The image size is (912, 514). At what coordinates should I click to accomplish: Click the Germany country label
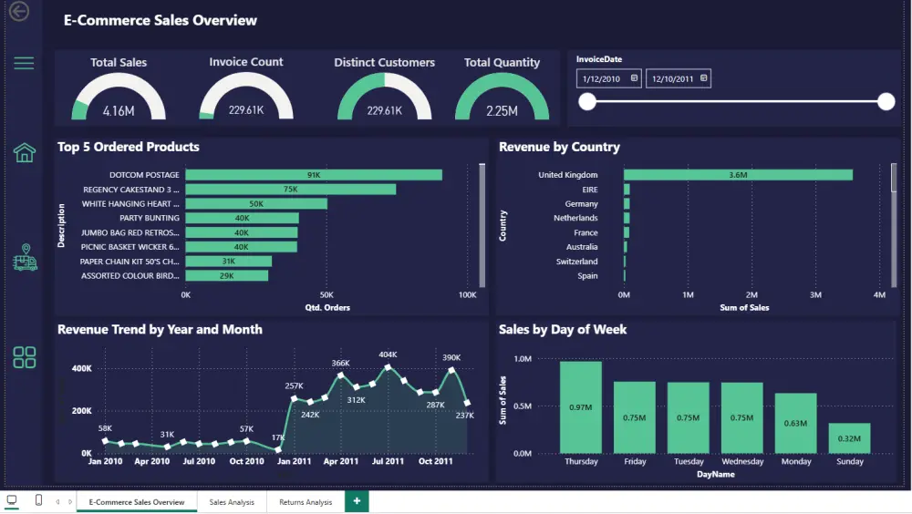coord(581,204)
